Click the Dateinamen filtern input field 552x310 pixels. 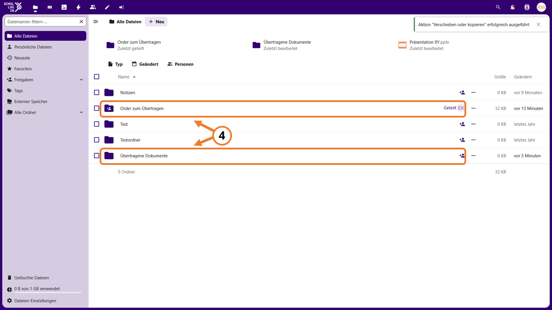point(42,22)
